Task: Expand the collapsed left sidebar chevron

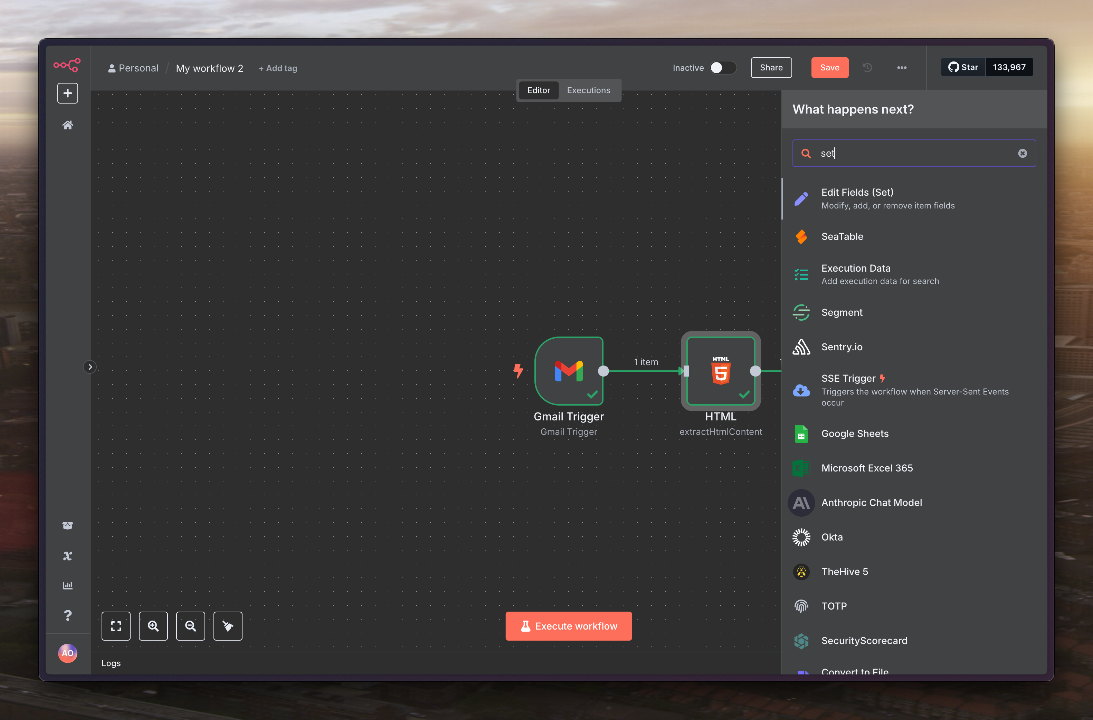Action: (x=90, y=367)
